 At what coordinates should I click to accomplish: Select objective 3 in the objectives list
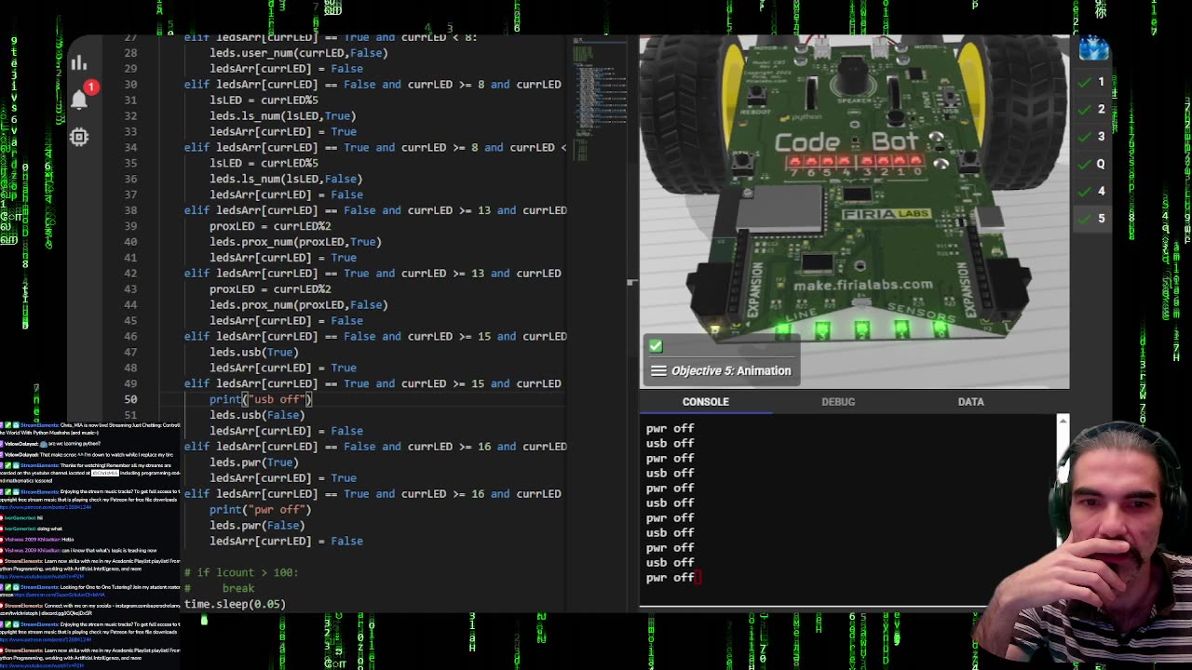tap(1092, 136)
